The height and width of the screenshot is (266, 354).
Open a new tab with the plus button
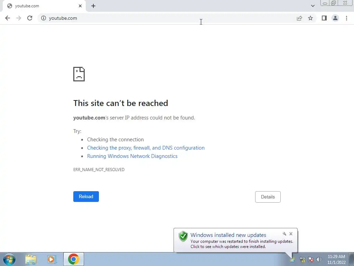click(93, 6)
